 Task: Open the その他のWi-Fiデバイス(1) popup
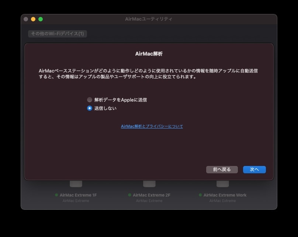coord(58,33)
